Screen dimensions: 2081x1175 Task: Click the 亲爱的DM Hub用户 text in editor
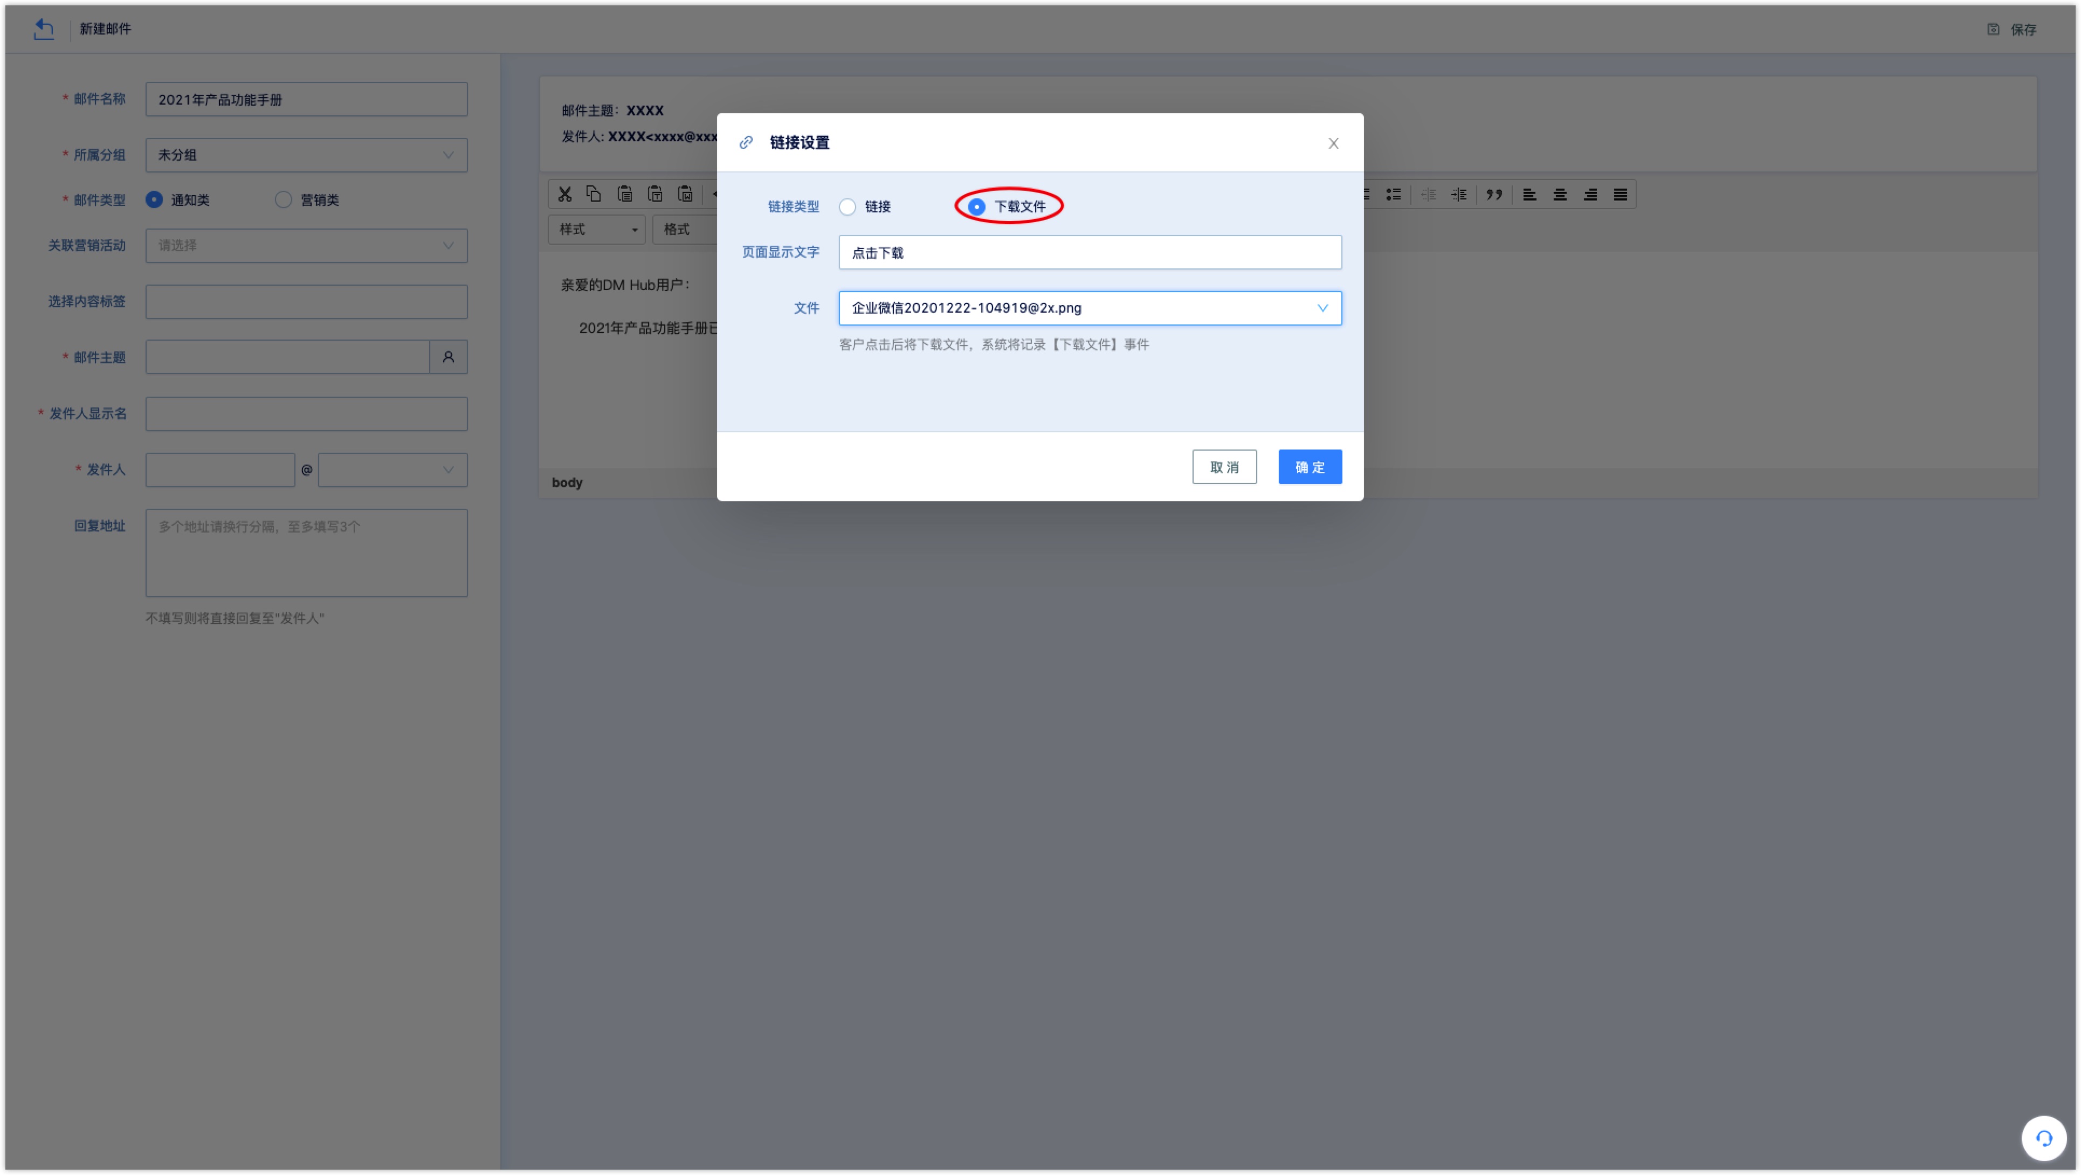[625, 285]
